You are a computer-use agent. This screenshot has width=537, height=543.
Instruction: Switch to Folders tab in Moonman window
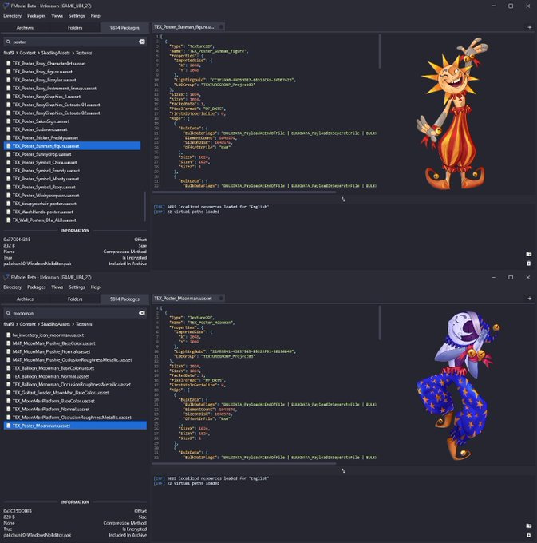pos(75,299)
